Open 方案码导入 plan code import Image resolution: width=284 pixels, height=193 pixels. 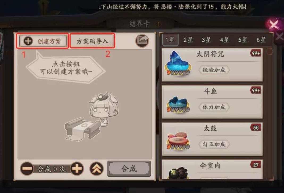click(92, 41)
